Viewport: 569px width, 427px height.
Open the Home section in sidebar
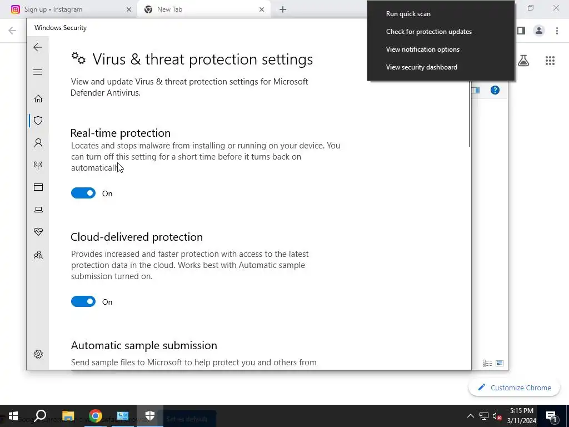pos(38,99)
